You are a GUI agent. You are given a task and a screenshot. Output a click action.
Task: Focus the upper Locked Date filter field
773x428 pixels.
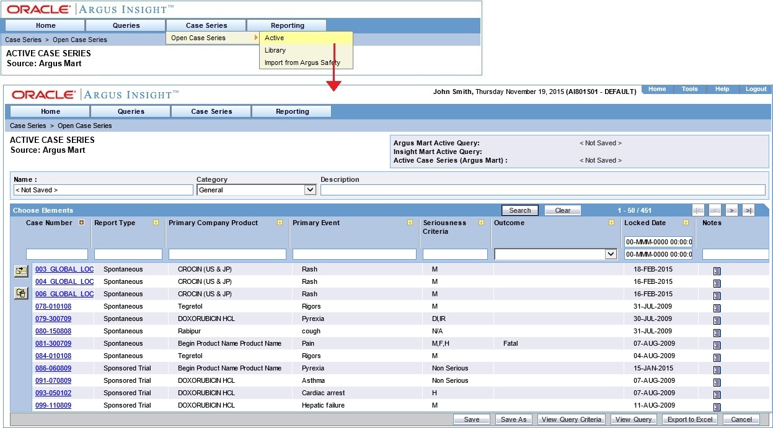click(x=658, y=242)
